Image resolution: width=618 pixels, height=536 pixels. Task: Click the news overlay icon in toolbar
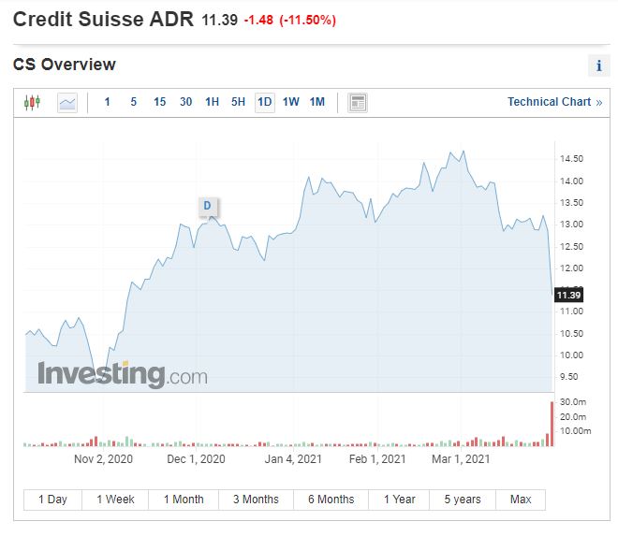click(x=357, y=103)
